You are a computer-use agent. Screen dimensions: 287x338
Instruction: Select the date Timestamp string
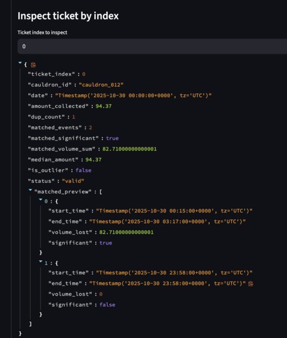134,96
